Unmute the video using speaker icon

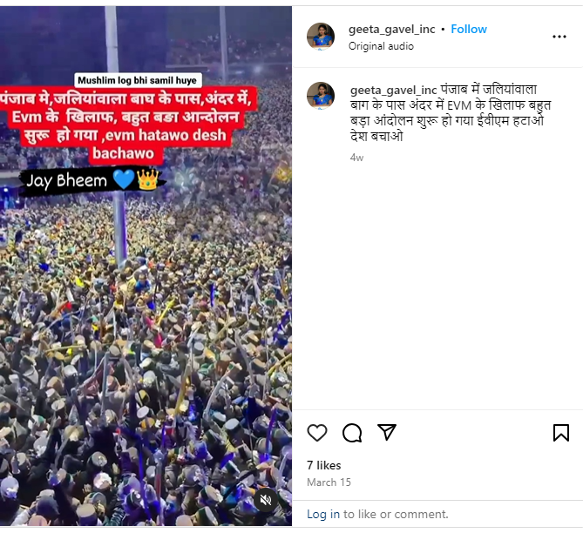click(266, 500)
